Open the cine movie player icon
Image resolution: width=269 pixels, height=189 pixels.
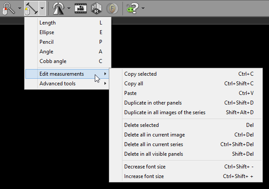[80, 8]
